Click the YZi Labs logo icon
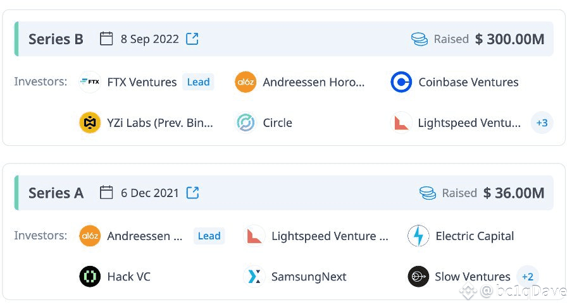This screenshot has width=572, height=307. 90,123
